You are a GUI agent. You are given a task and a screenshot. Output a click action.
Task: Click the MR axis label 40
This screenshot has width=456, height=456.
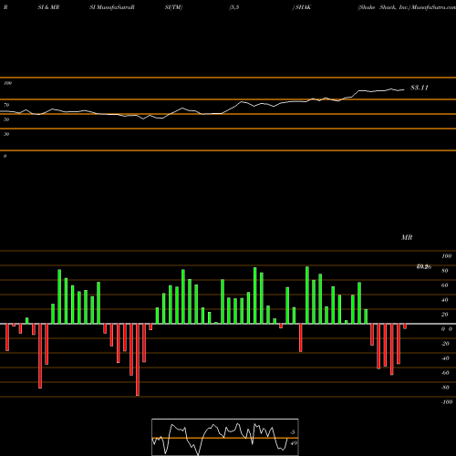(x=445, y=300)
